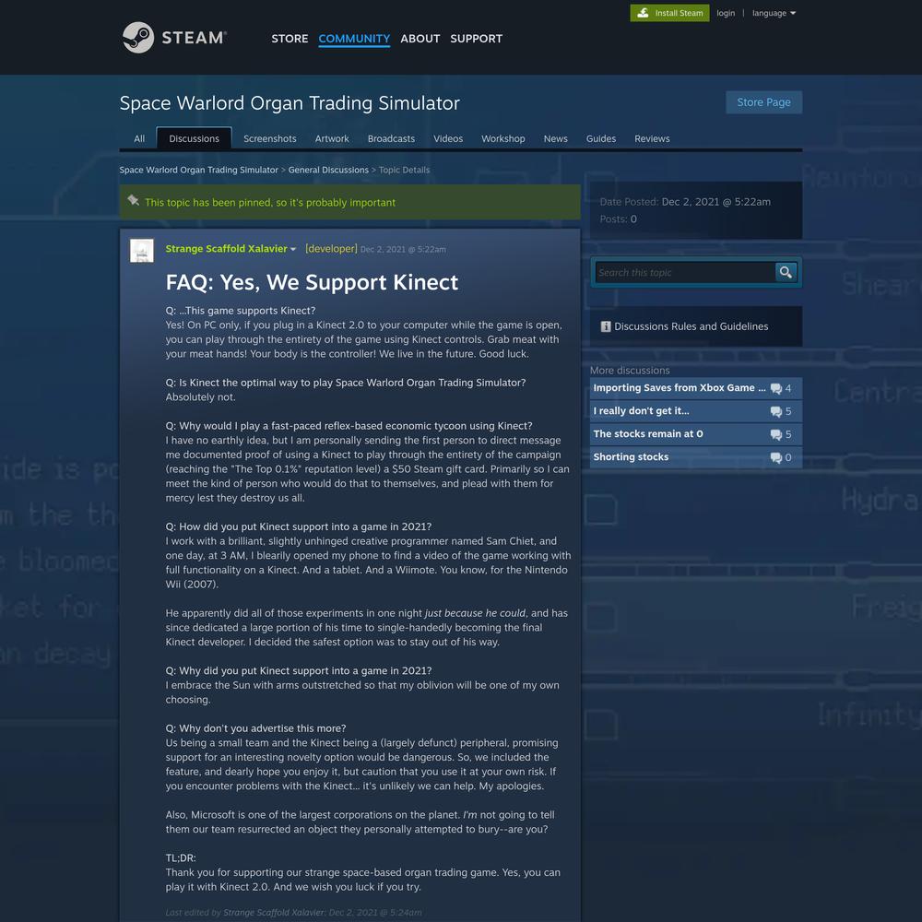Click Space Warlord Organ Trading Simulator breadcrumb
Viewport: 922px width, 922px height.
(199, 170)
